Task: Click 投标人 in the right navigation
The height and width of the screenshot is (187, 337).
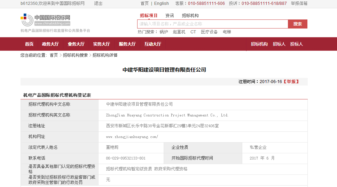Action: click(296, 44)
